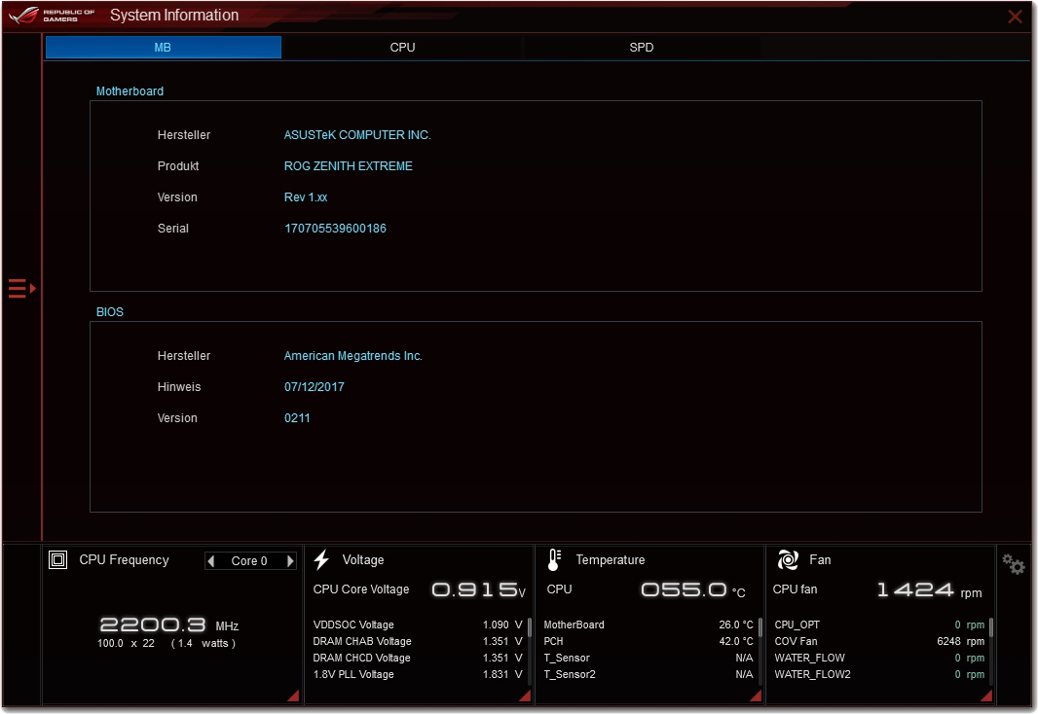Click the CPU fan 1424 rpm readout

click(930, 589)
